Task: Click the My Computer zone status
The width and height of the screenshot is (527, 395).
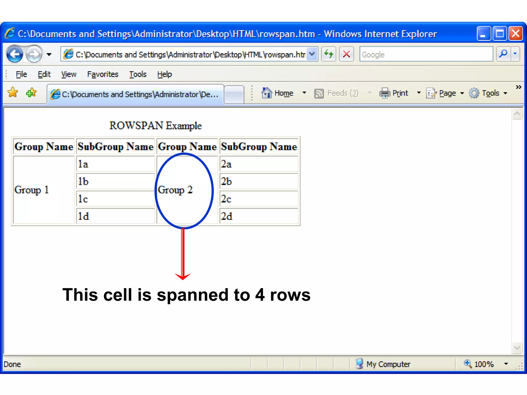Action: pyautogui.click(x=383, y=364)
